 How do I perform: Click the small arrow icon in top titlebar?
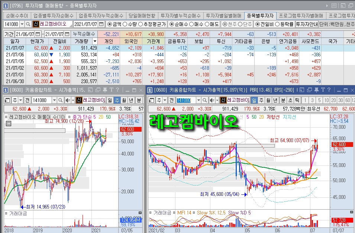327,6
